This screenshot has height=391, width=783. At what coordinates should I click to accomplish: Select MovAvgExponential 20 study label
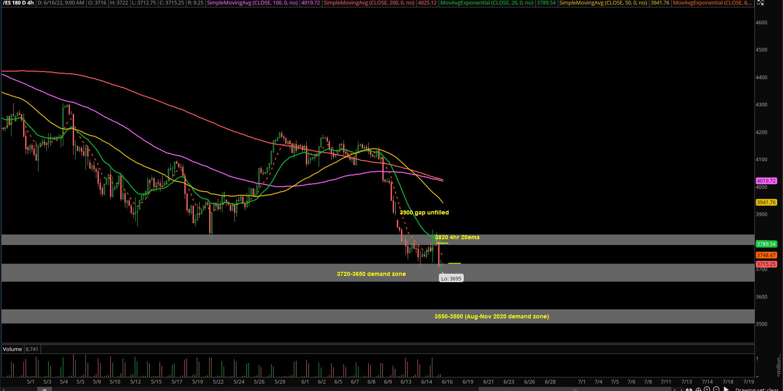487,3
